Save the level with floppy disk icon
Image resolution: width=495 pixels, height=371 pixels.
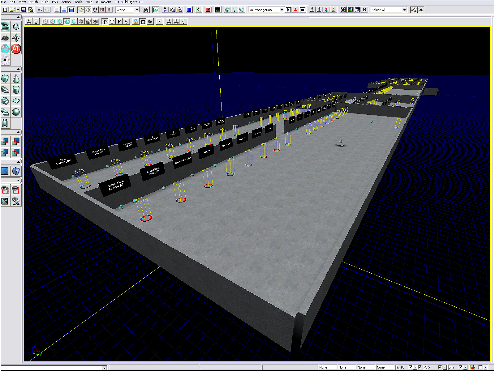click(24, 10)
